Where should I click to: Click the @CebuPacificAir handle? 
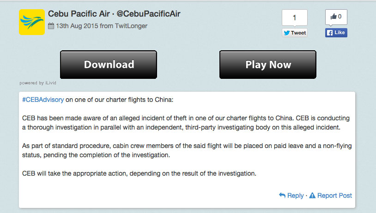(x=149, y=14)
